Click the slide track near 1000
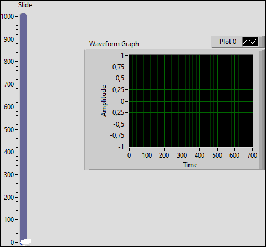 point(23,17)
